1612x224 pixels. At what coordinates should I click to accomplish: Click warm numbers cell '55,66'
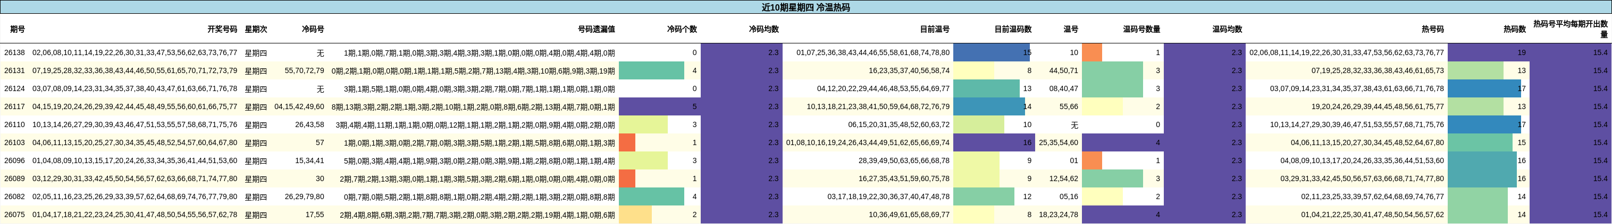pyautogui.click(x=1069, y=106)
